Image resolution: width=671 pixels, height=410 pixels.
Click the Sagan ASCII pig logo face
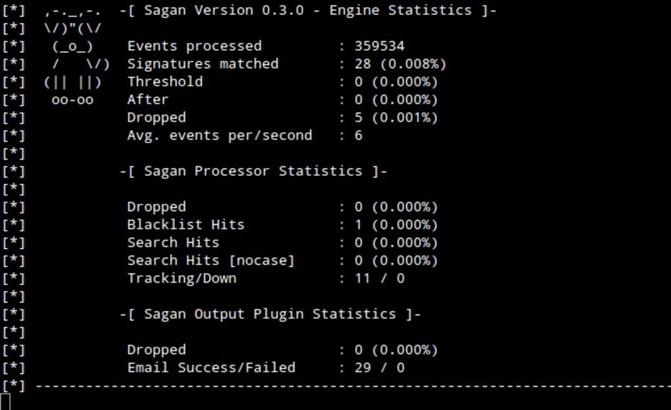[72, 46]
